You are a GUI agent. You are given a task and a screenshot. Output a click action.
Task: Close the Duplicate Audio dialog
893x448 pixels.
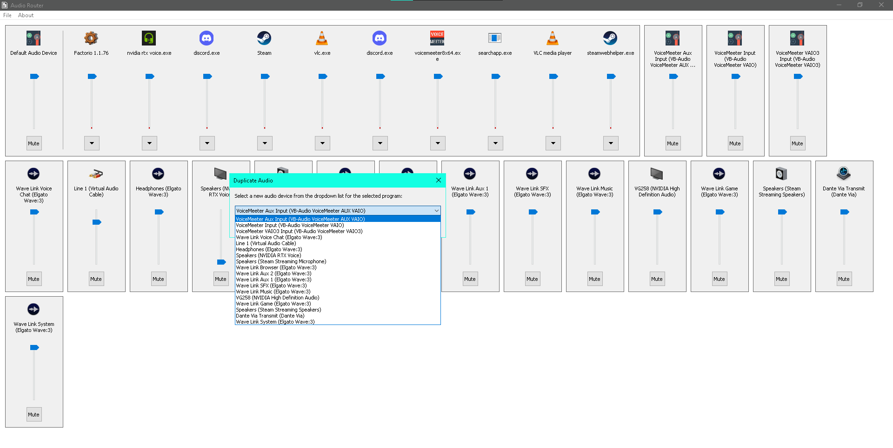point(438,180)
